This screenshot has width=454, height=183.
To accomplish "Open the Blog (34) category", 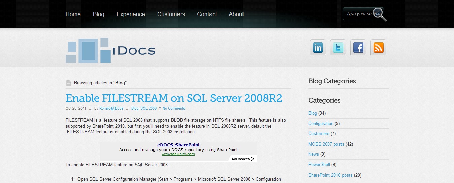I will click(313, 113).
